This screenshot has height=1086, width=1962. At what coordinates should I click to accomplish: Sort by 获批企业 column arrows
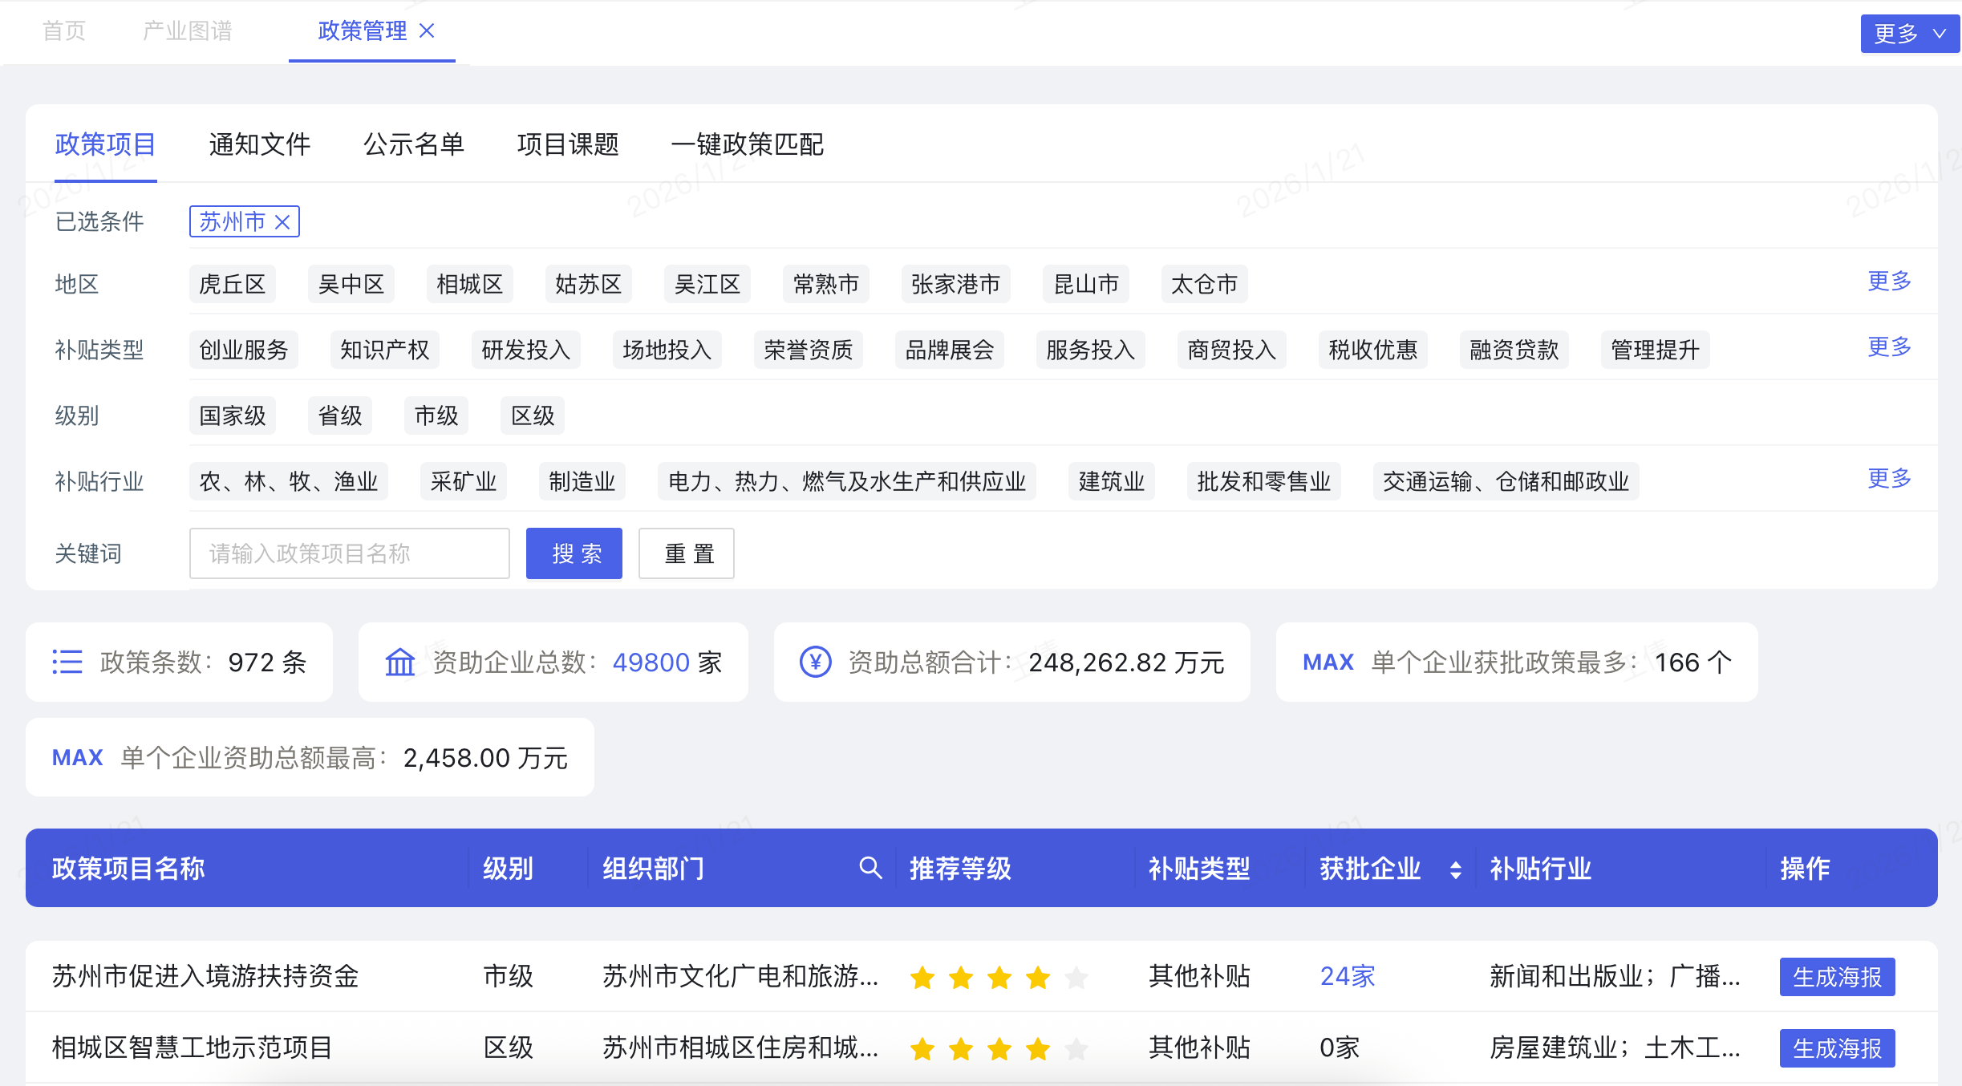coord(1455,869)
